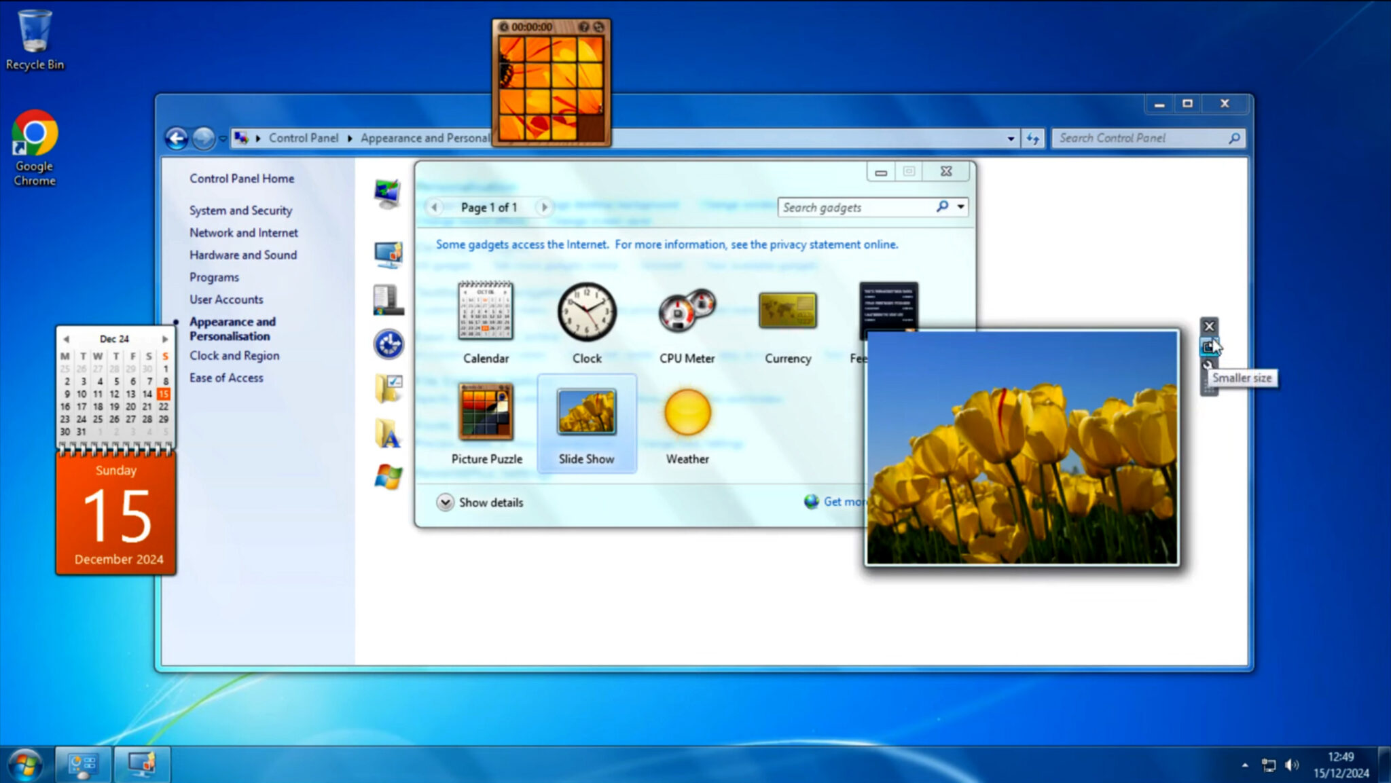Expand hidden icons in the system tray

tap(1244, 764)
